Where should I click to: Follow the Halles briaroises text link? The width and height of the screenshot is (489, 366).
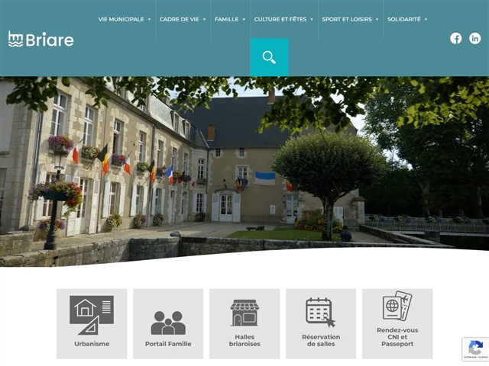tap(244, 341)
